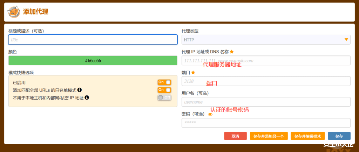The width and height of the screenshot is (359, 152).
Task: Click the 保存并添加另一个 button
Action: pos(269,136)
